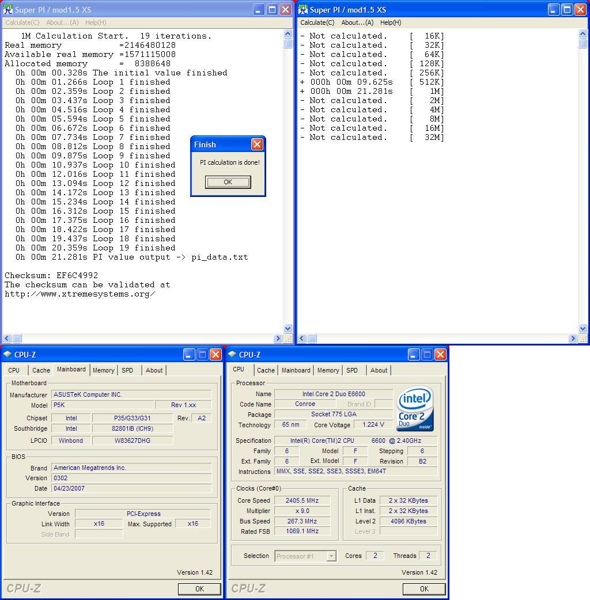Click scroll-down arrow in left Super PI window
Screen dimensions: 590x600
pyautogui.click(x=288, y=328)
